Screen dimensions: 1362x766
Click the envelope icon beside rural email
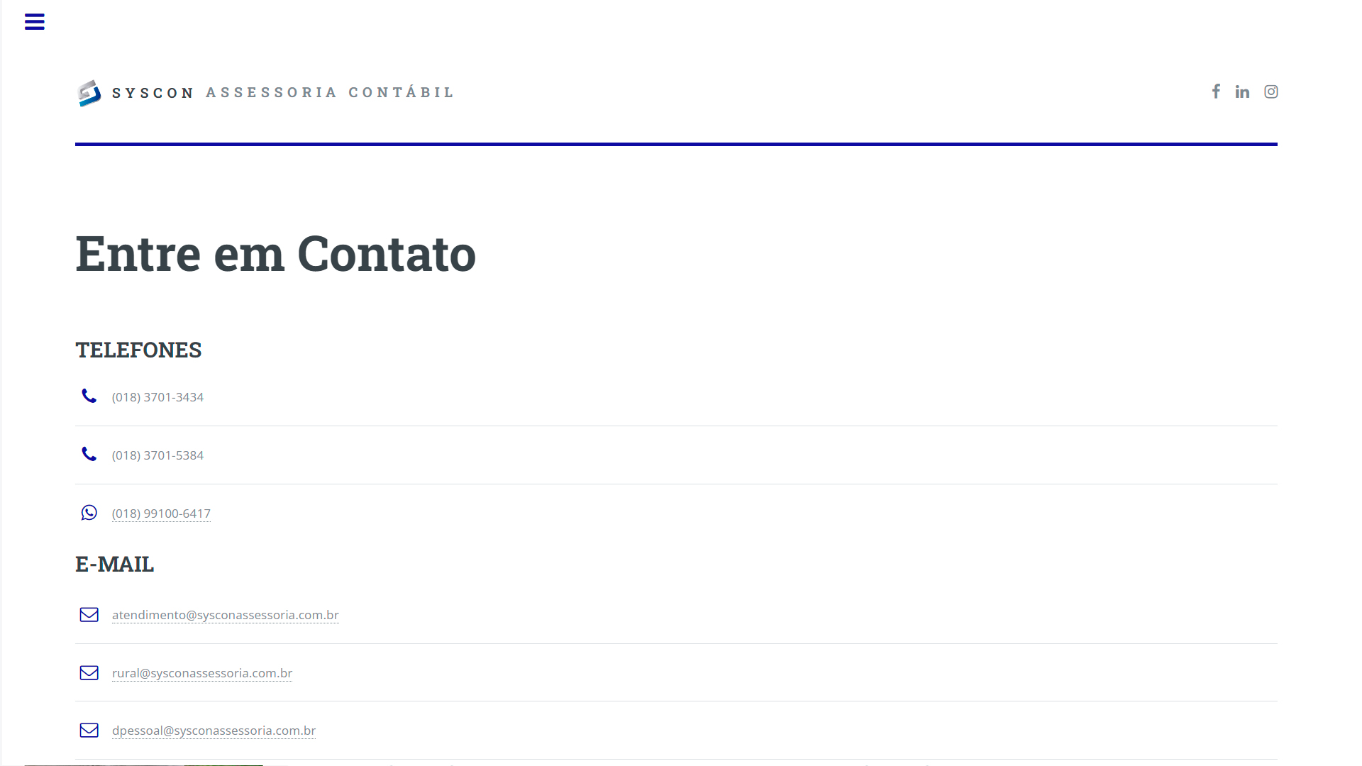89,672
